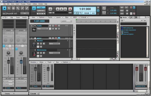Viewport: 151px width, 96px height.
Task: Solo the Master bus
Action: 41,44
